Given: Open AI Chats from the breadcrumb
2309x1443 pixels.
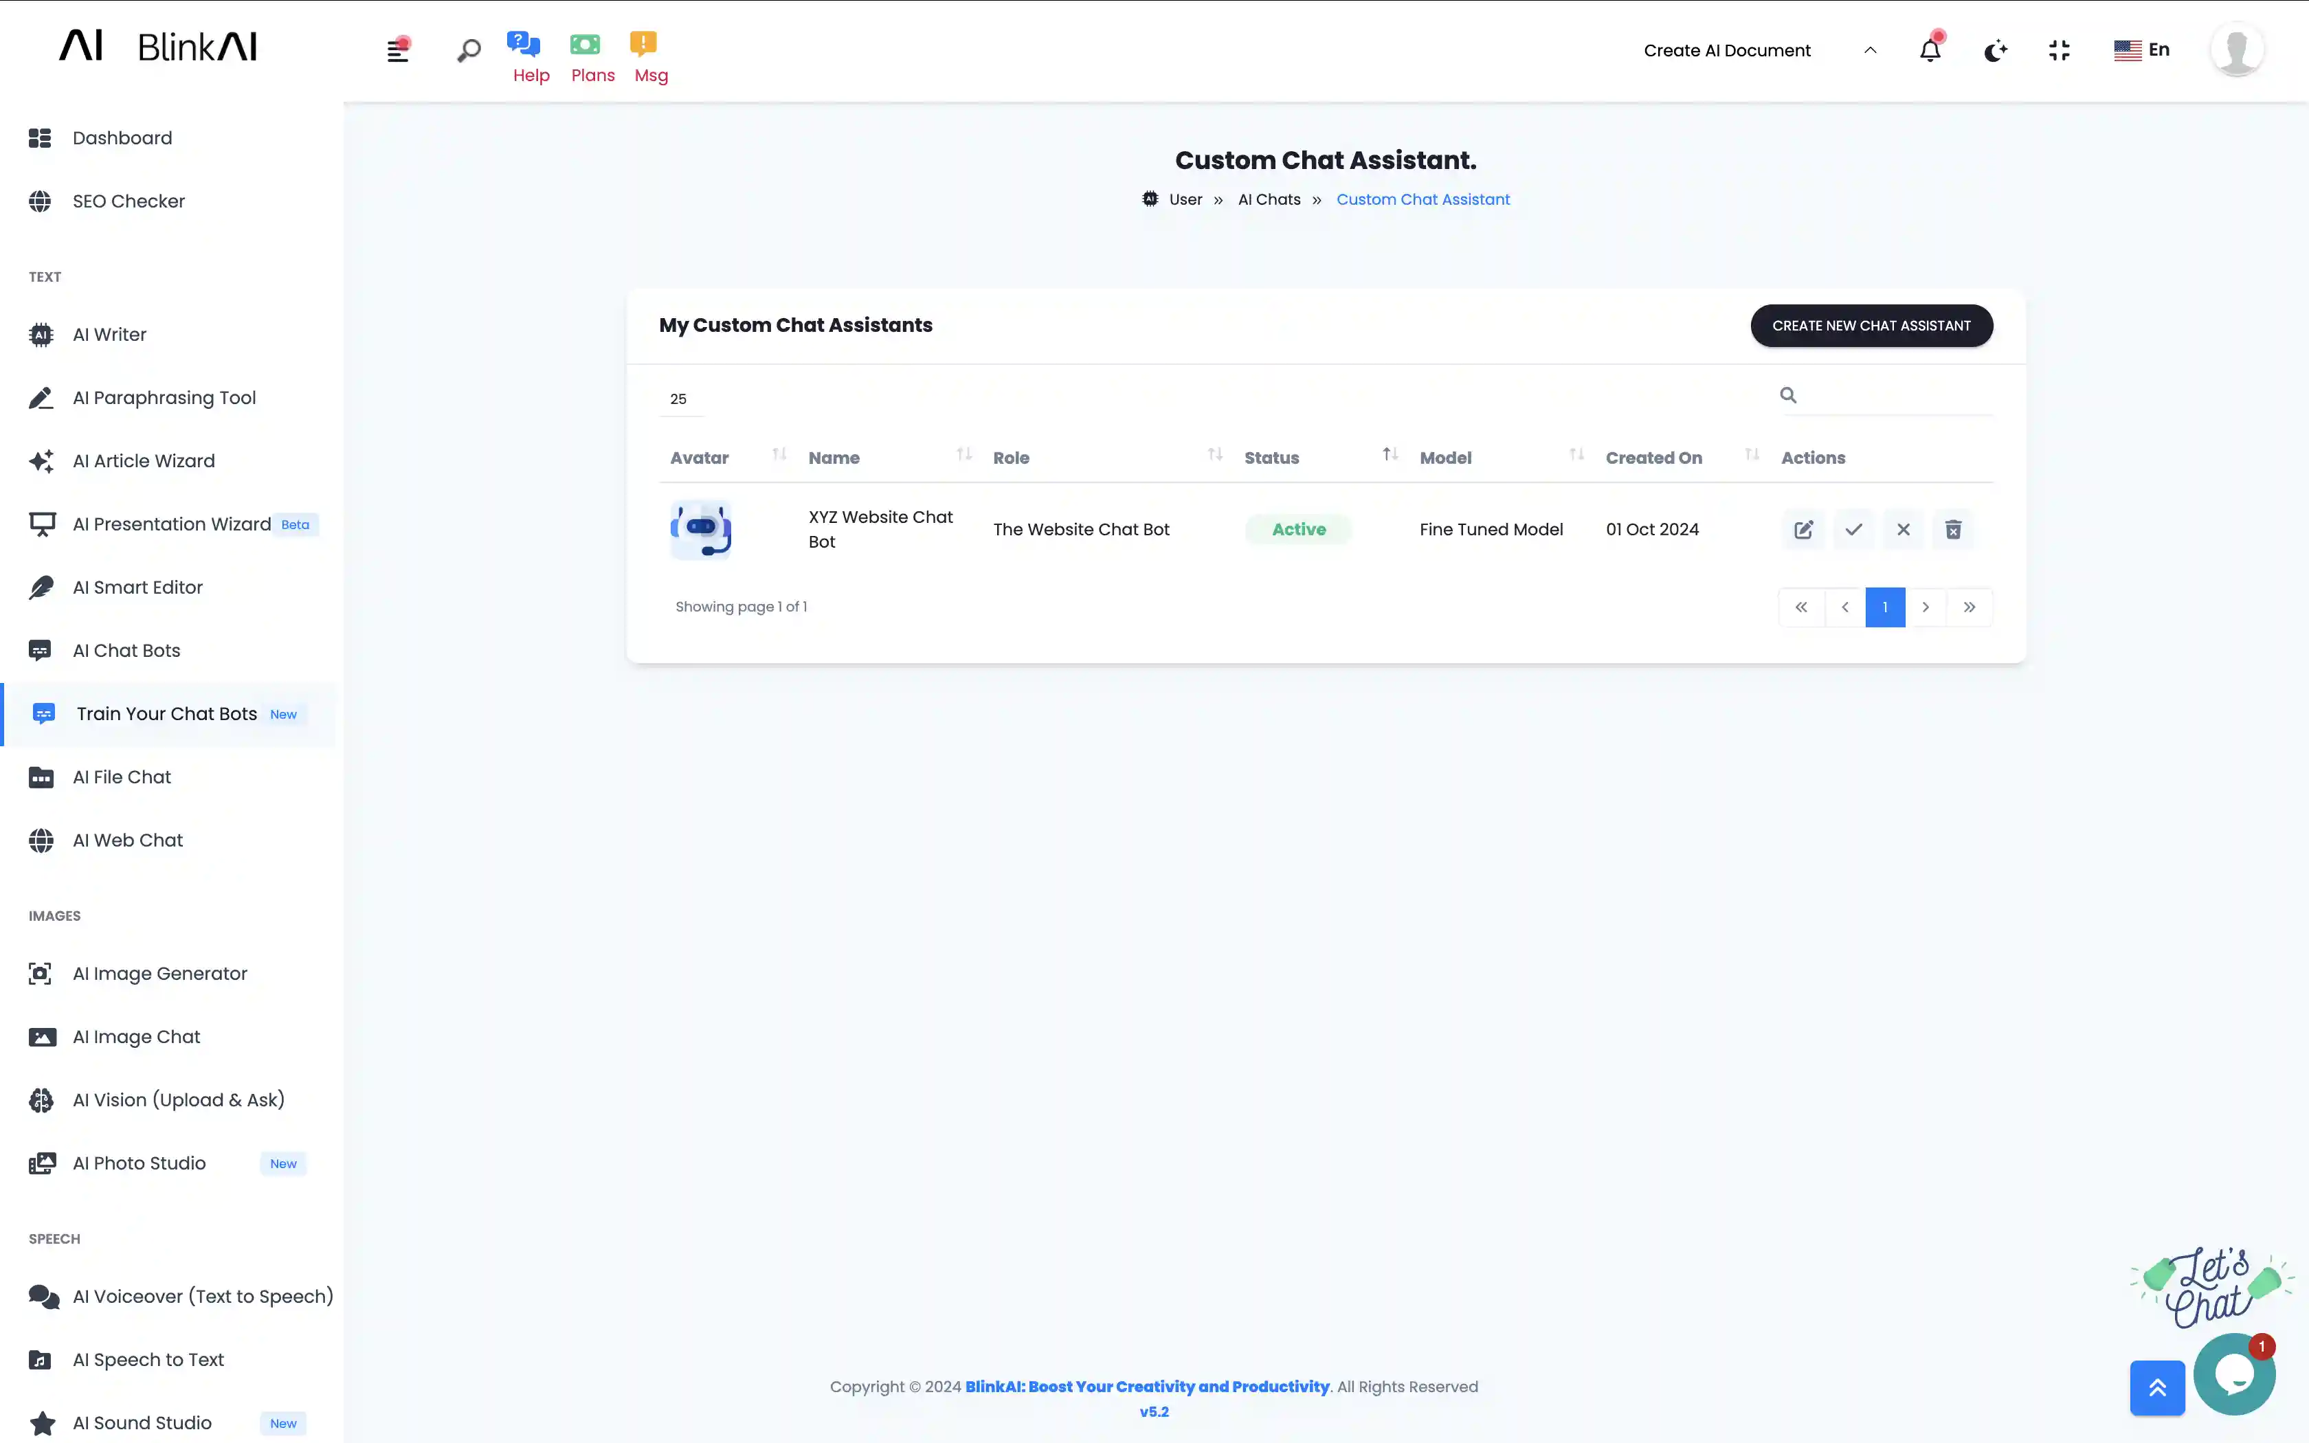Looking at the screenshot, I should 1268,199.
